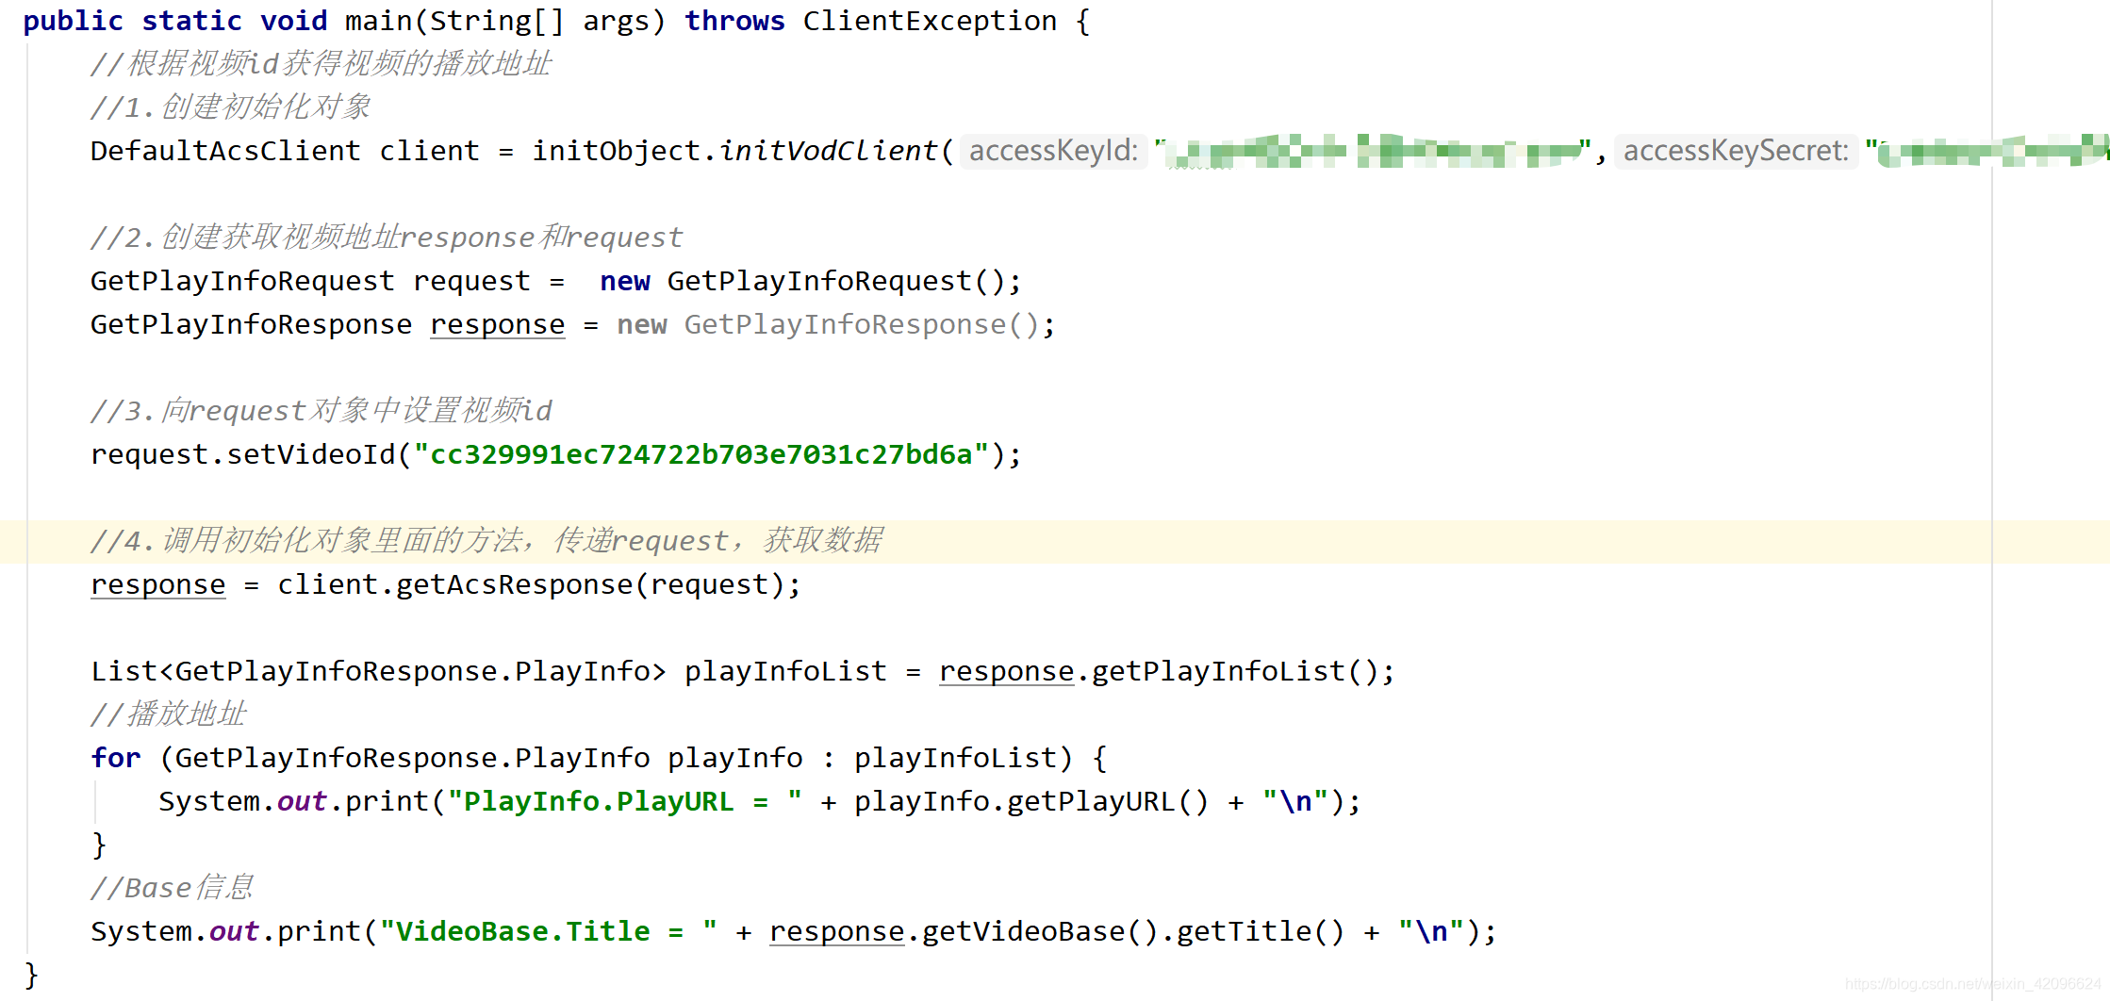Click 'getTitle()' method call
The height and width of the screenshot is (1001, 2110).
[1261, 931]
